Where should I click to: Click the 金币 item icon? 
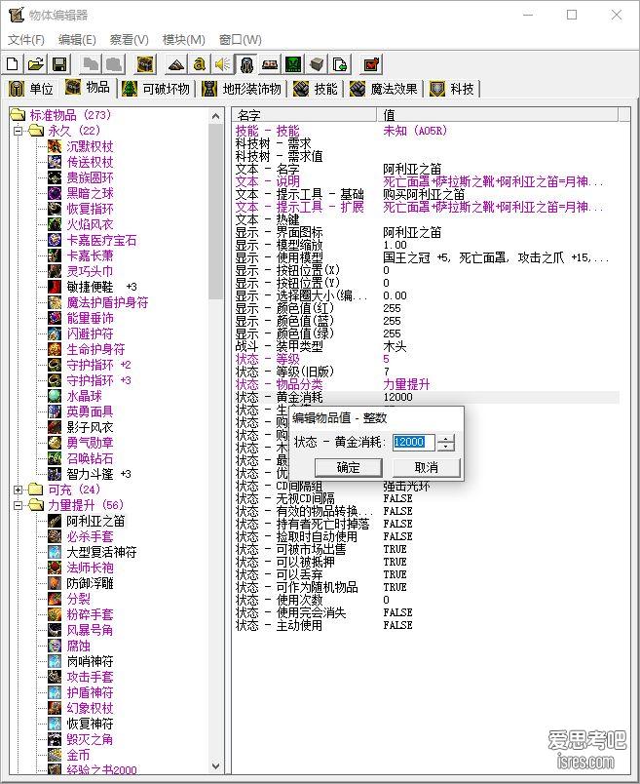(x=55, y=755)
